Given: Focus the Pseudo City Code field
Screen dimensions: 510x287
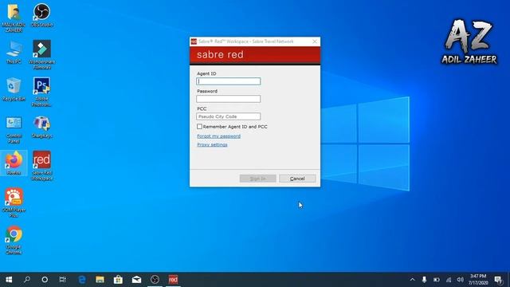Looking at the screenshot, I should 229,116.
